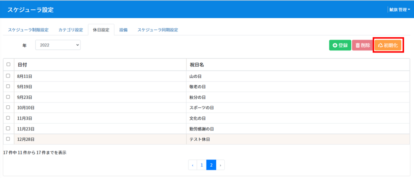Check the 11月3日 文化の日 checkbox
The height and width of the screenshot is (178, 414).
[x=8, y=118]
